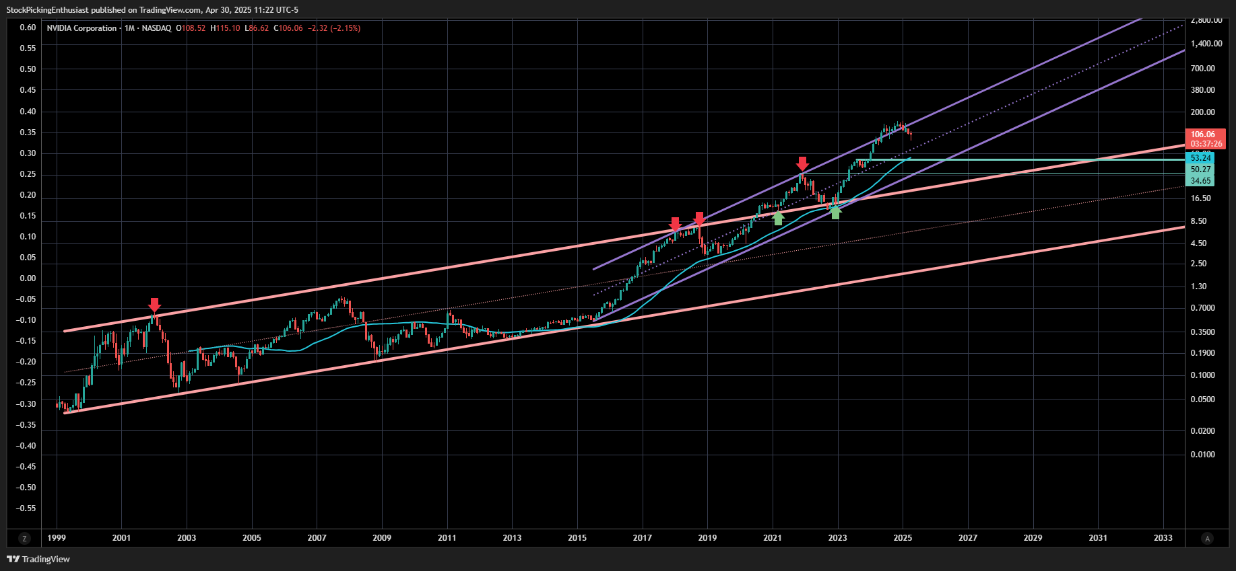The image size is (1236, 571).
Task: Select the red down arrow at the 2002 peak
Action: tap(154, 305)
